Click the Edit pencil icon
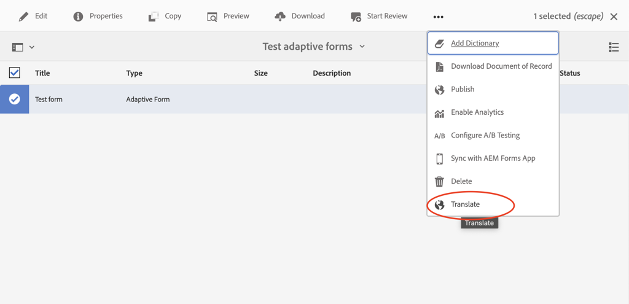629x304 pixels. [23, 17]
